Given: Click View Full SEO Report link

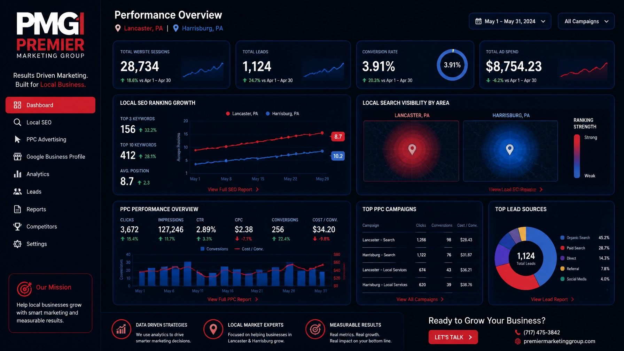Looking at the screenshot, I should (233, 189).
